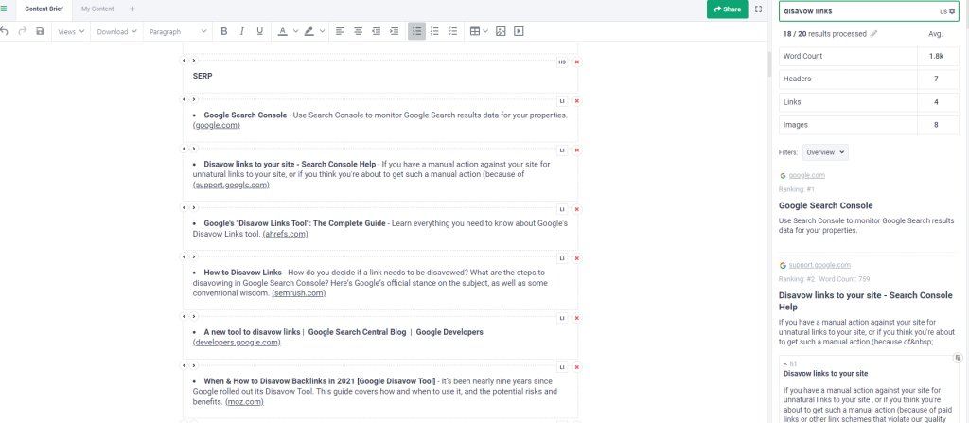Insert a table
This screenshot has height=423, width=969.
pos(475,31)
